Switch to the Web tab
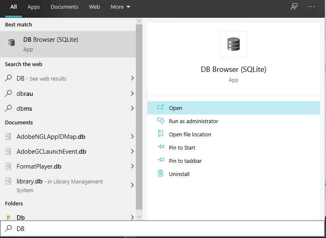 94,7
